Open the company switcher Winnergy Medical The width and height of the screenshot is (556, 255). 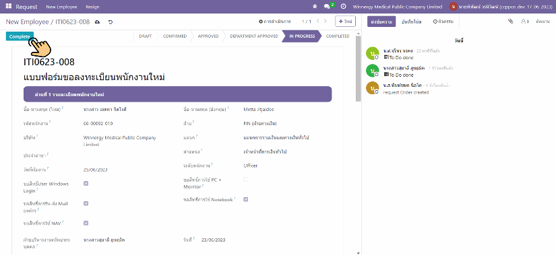click(397, 7)
